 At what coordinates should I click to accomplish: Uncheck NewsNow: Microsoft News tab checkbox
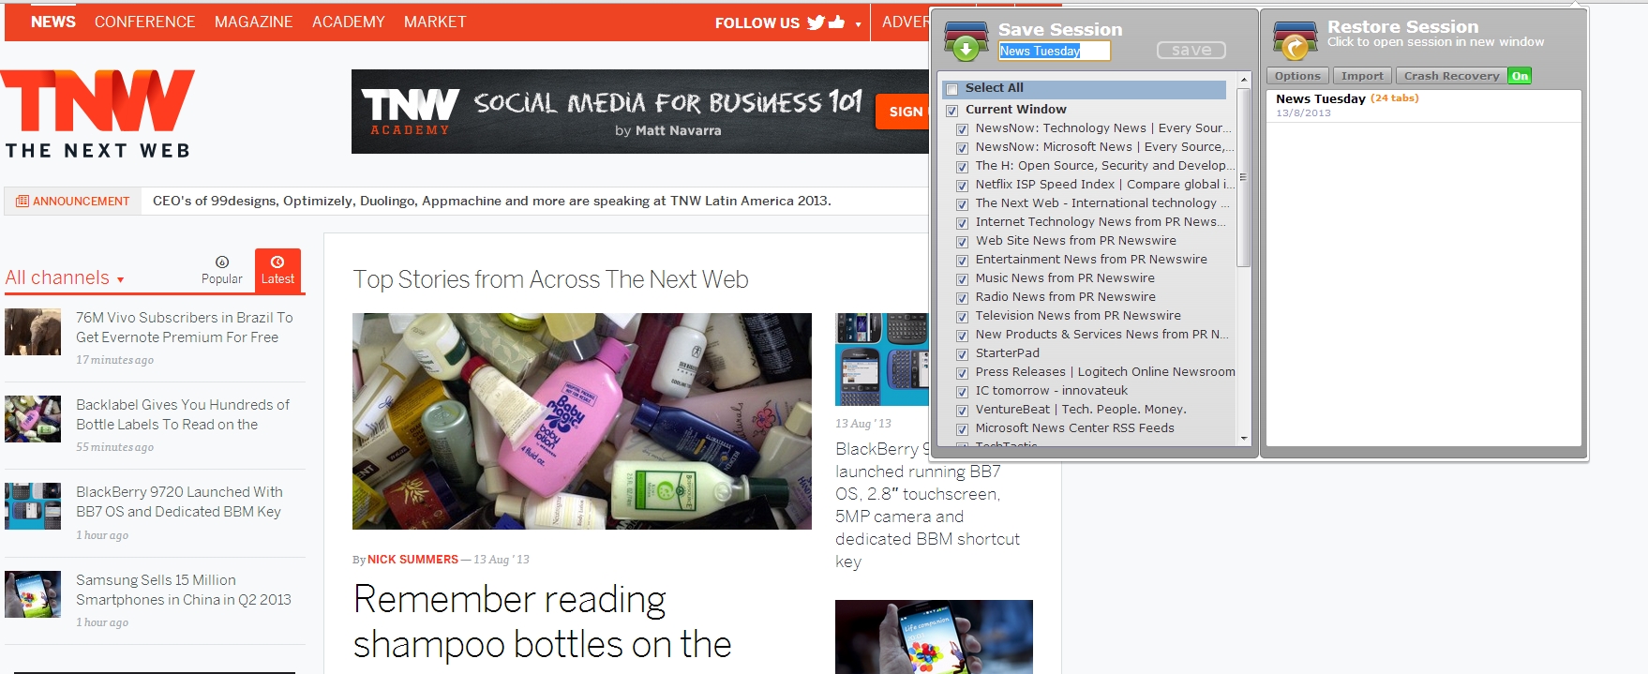(962, 148)
